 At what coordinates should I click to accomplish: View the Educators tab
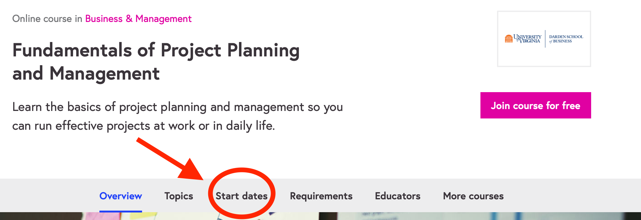point(398,196)
